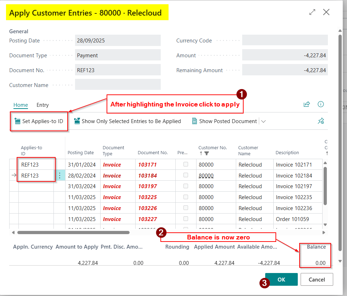Click the pin toolbar icon
The height and width of the screenshot is (296, 347).
tap(321, 121)
